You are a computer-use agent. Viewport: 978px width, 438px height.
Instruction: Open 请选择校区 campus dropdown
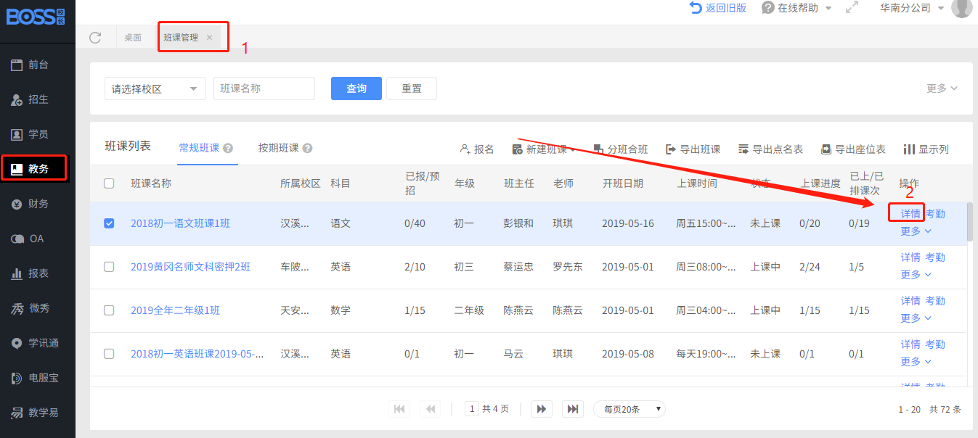tap(155, 88)
